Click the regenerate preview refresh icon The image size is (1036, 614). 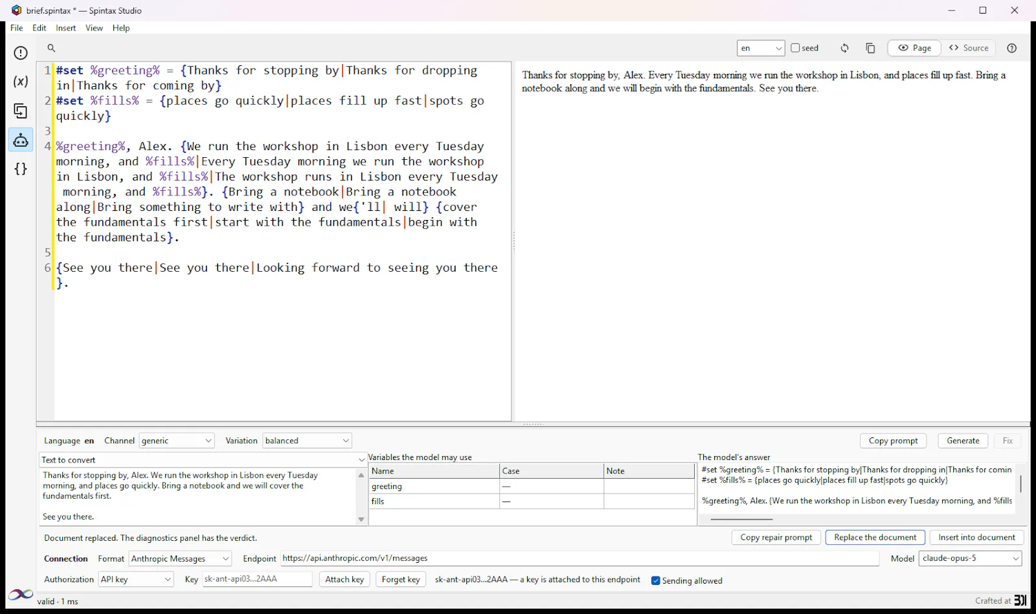pos(844,48)
